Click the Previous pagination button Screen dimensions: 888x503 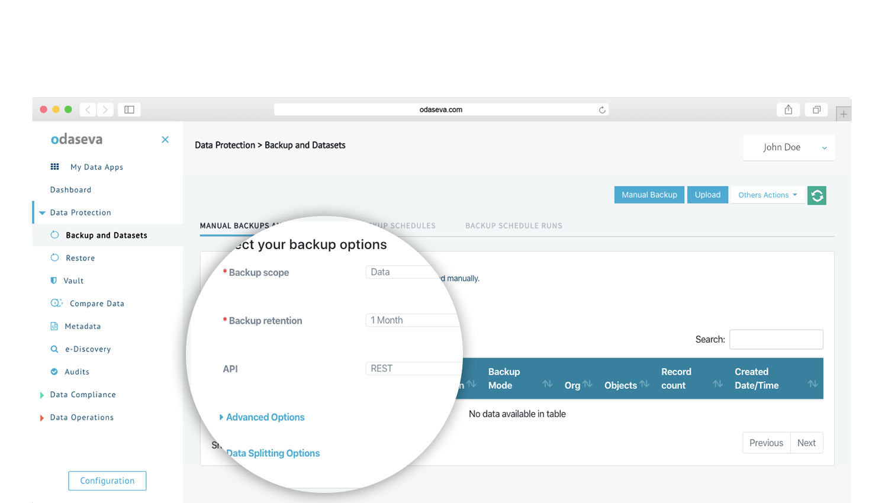[x=766, y=443]
